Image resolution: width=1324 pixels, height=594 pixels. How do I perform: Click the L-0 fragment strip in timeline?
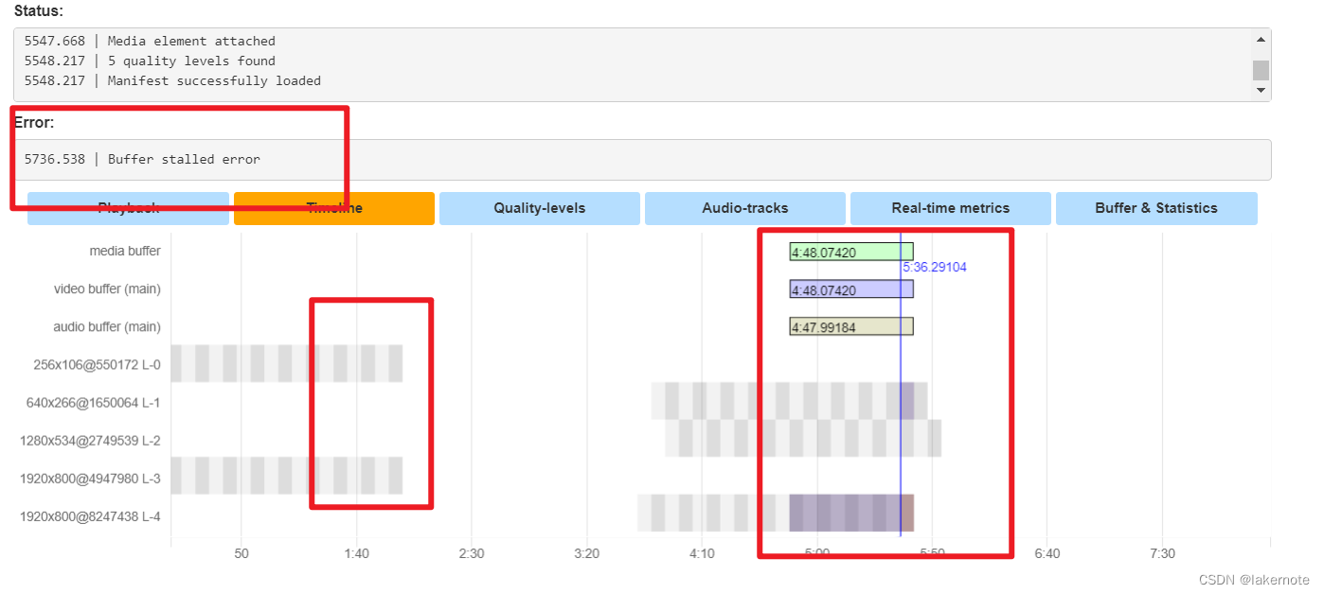287,363
